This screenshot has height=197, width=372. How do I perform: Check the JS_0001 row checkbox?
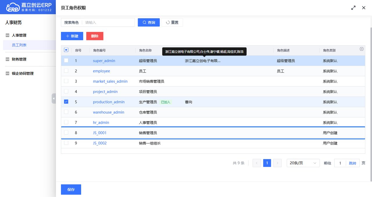[x=66, y=132]
